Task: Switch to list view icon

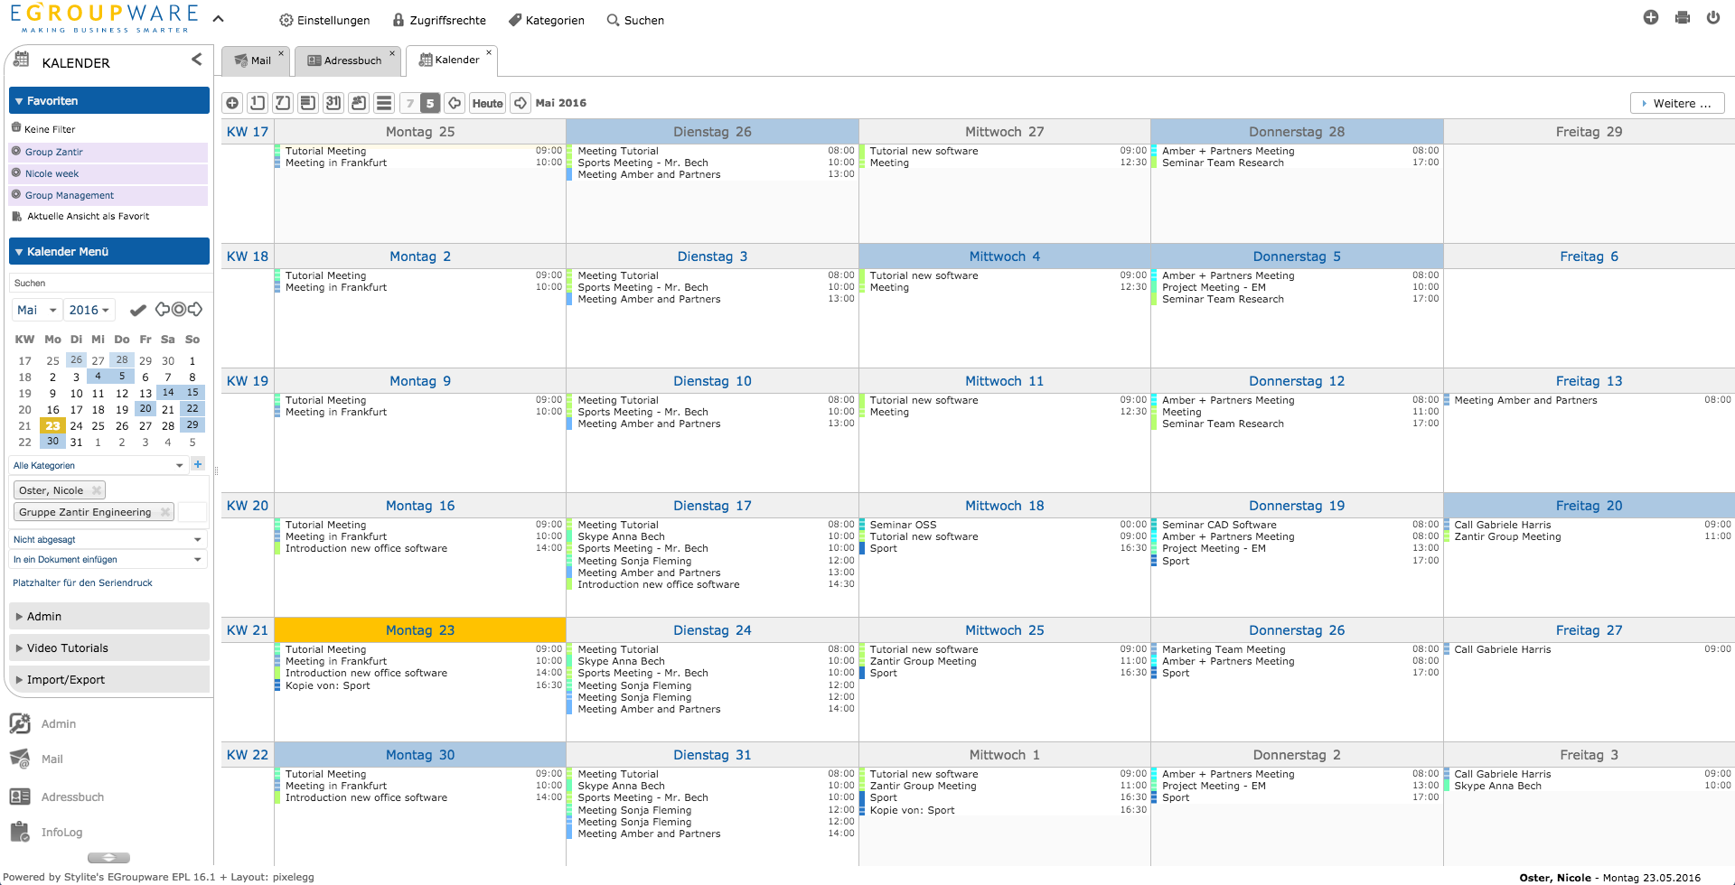Action: click(384, 103)
